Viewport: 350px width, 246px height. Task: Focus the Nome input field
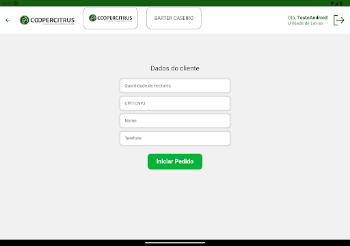point(175,121)
